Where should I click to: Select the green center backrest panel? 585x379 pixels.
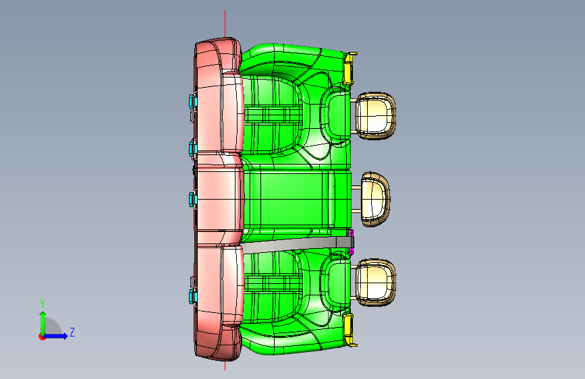click(x=297, y=199)
